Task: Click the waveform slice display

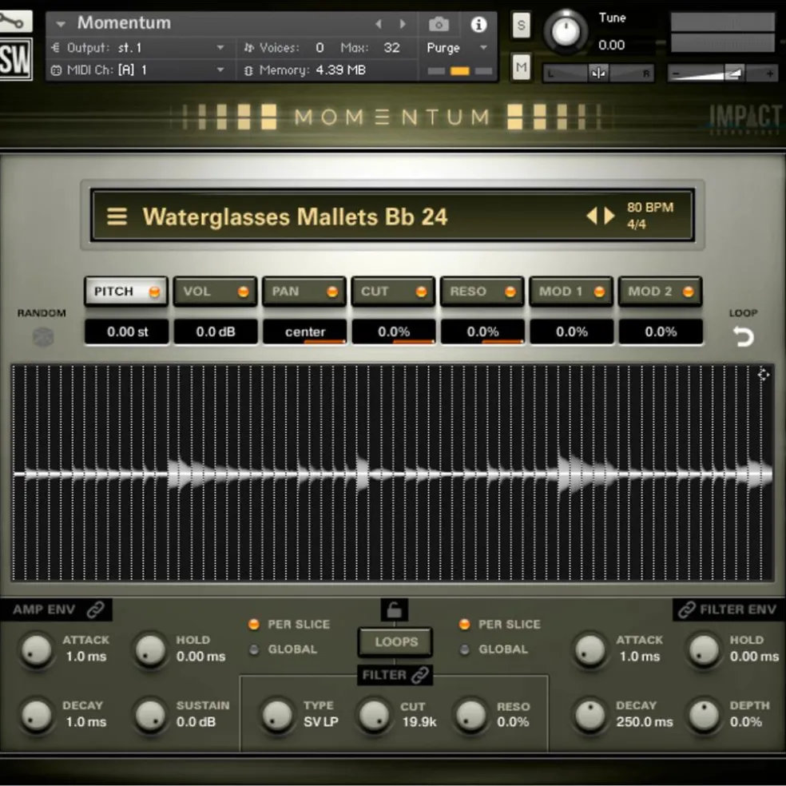Action: [392, 473]
